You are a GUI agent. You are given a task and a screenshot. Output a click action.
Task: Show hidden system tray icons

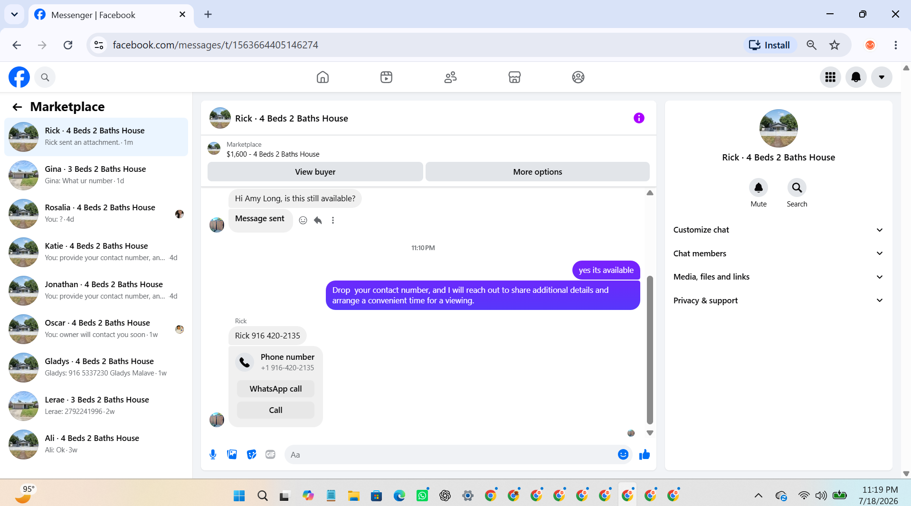759,496
